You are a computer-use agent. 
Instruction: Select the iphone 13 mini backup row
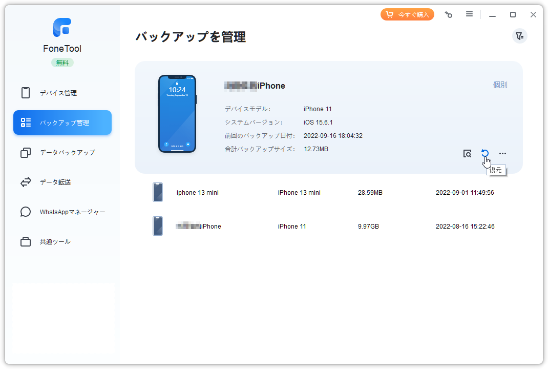click(328, 193)
